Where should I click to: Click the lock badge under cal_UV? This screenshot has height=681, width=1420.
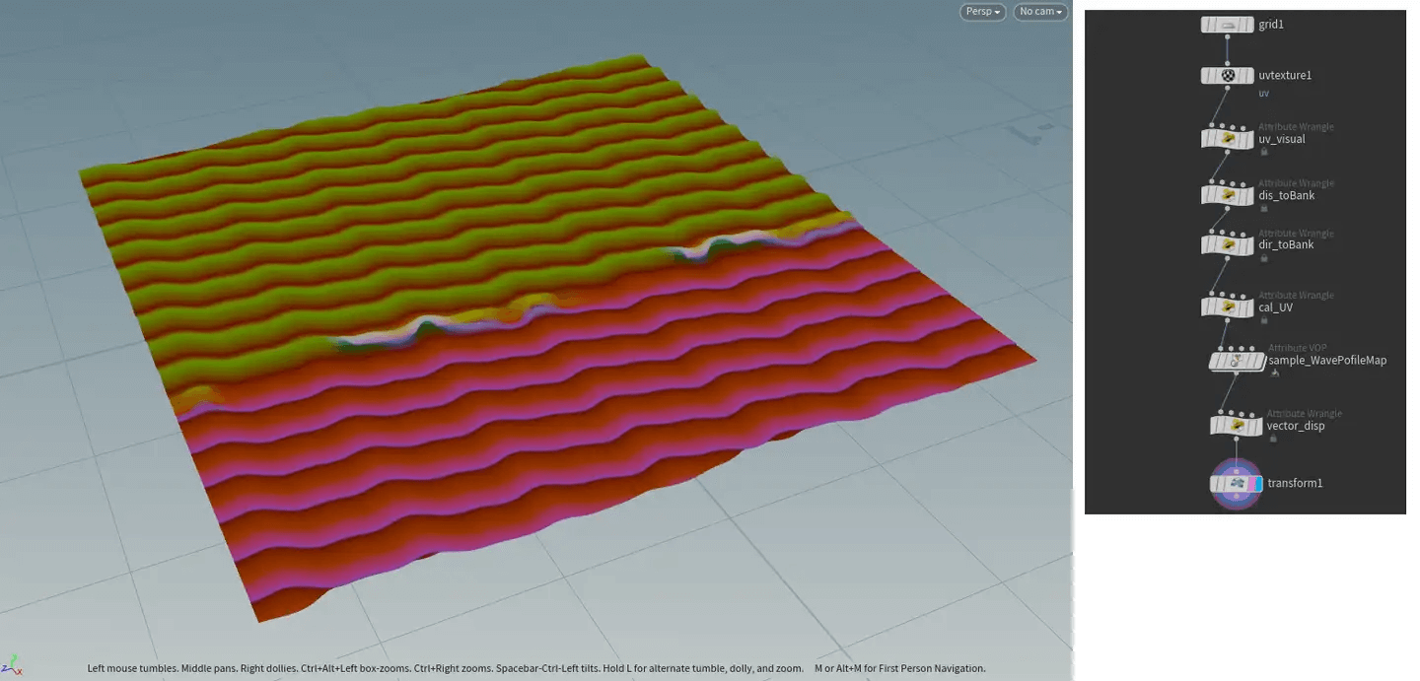(x=1263, y=319)
